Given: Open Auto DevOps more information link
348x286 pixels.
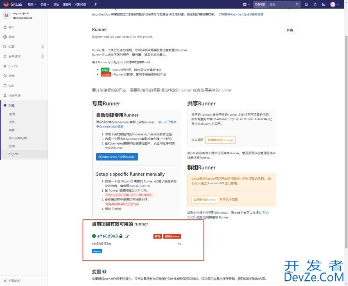Looking at the screenshot, I should (241, 14).
